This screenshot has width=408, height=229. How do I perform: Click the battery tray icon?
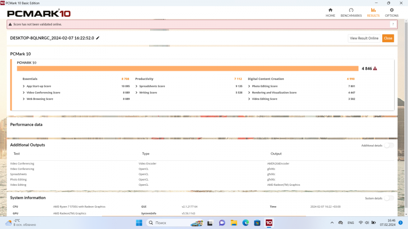(373, 223)
